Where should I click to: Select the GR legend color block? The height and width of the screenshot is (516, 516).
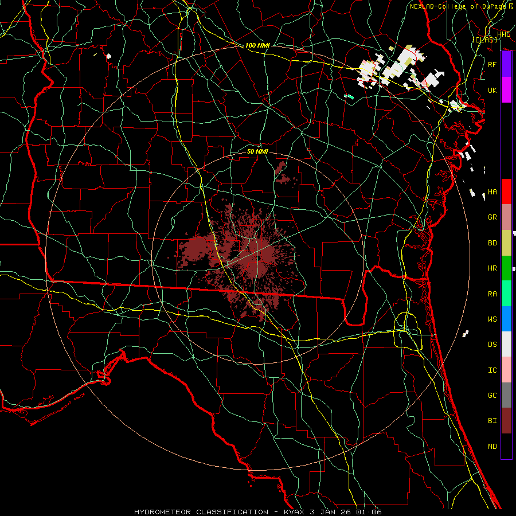coord(506,217)
